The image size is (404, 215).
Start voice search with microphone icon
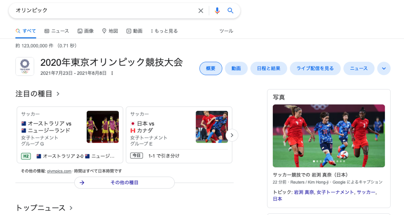(x=217, y=11)
